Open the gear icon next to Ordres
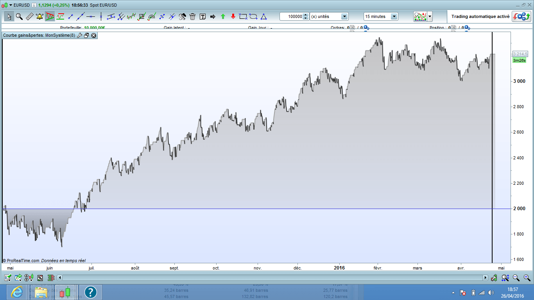Image resolution: width=534 pixels, height=300 pixels. pos(366,28)
